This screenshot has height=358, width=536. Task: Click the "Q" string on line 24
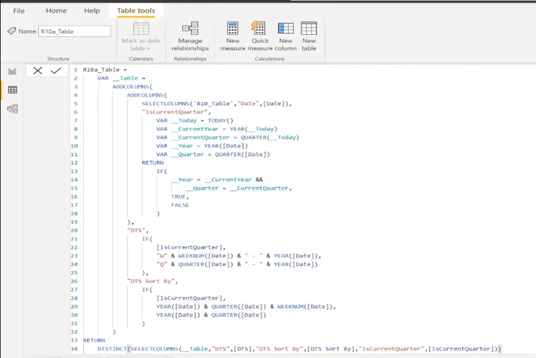[x=161, y=264]
